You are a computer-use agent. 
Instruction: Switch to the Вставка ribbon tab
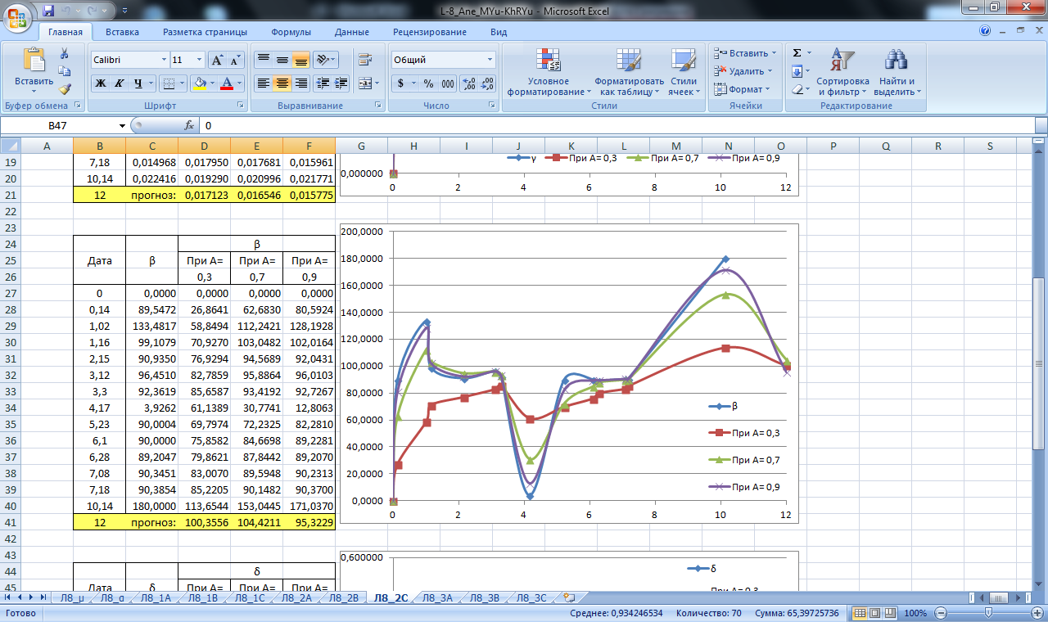tap(122, 32)
